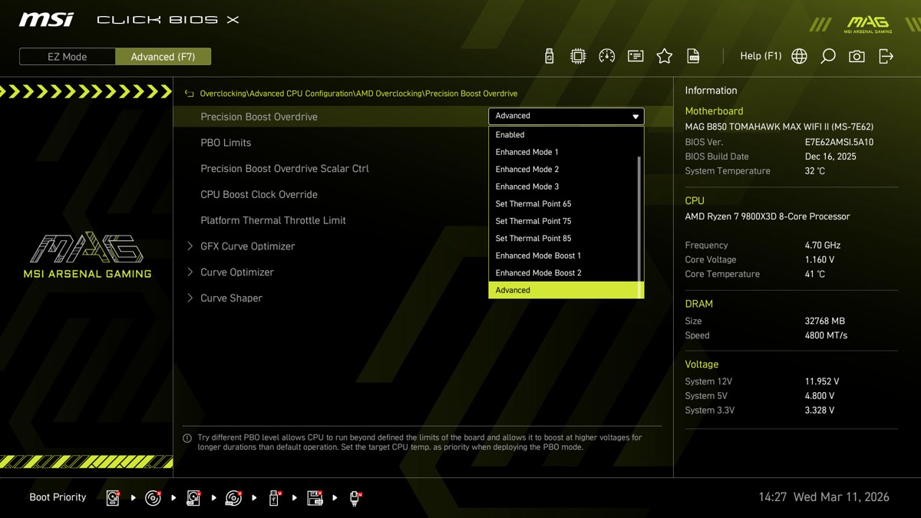Open the LOG file icon

693,56
